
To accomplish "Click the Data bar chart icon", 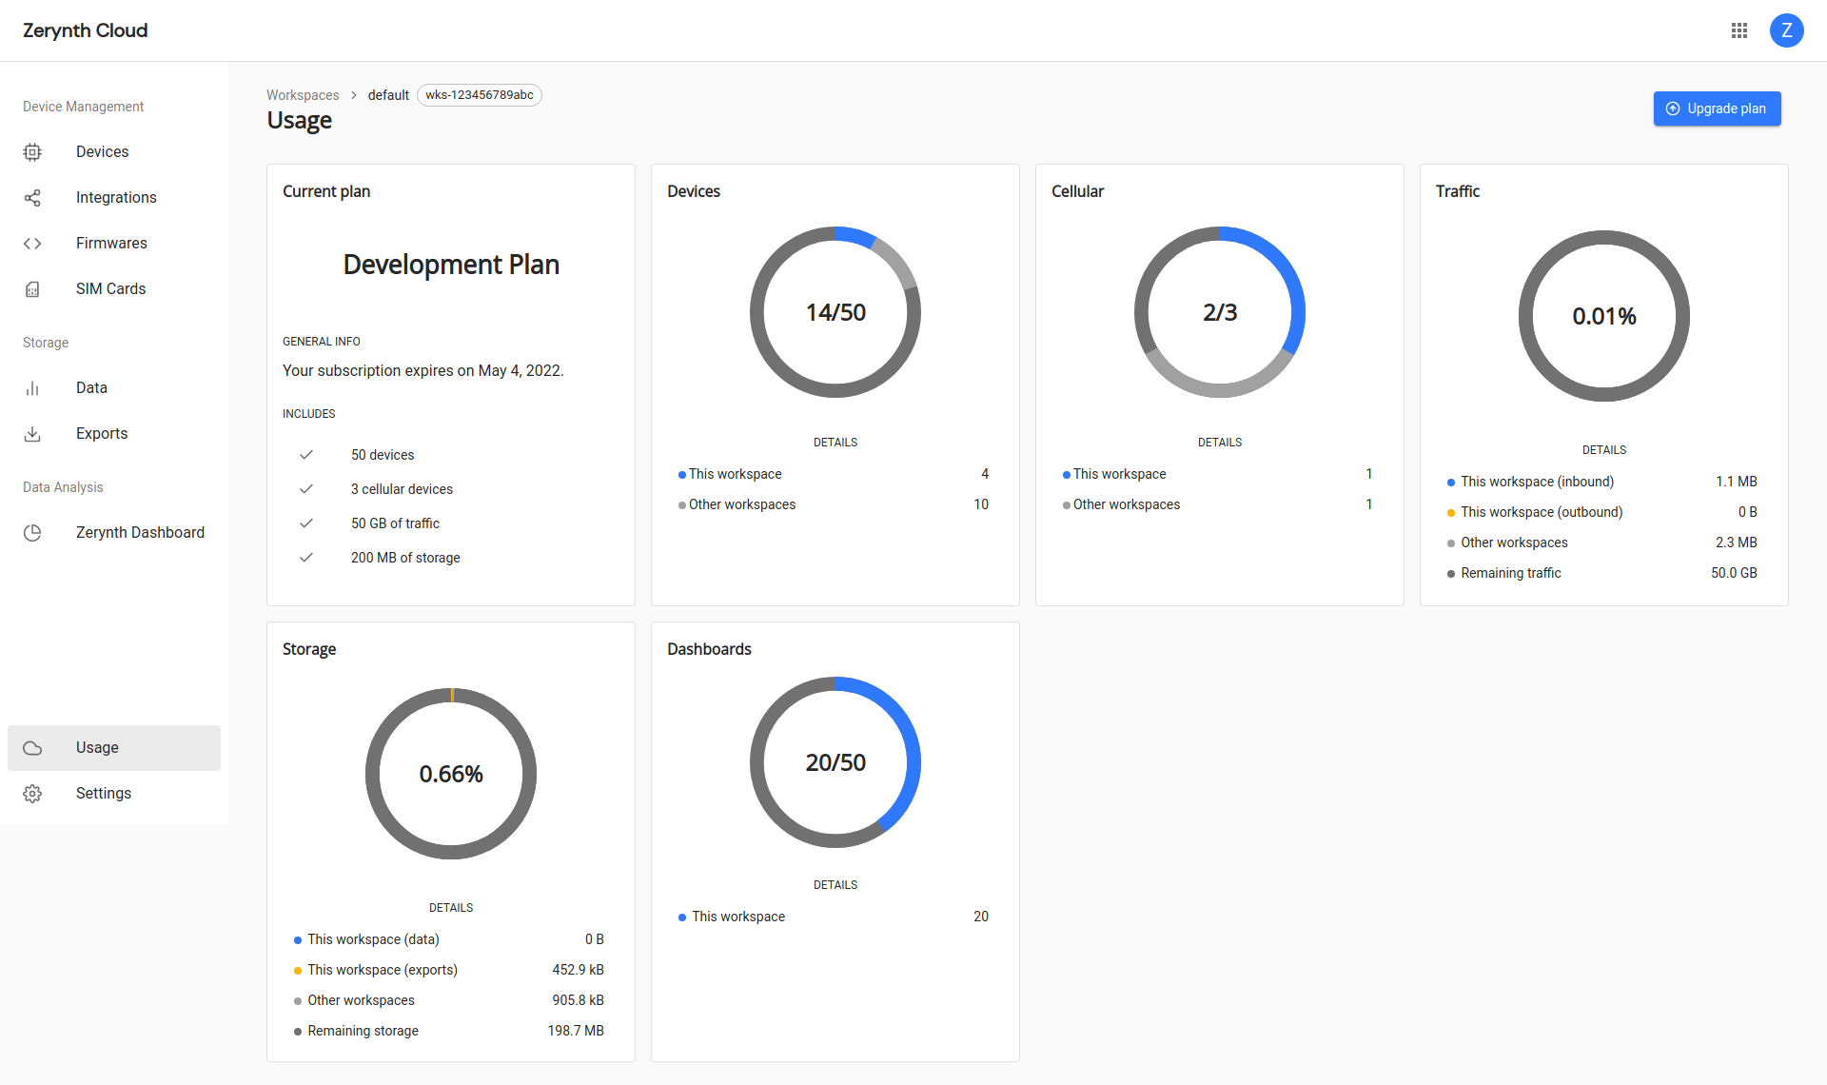I will (x=32, y=388).
